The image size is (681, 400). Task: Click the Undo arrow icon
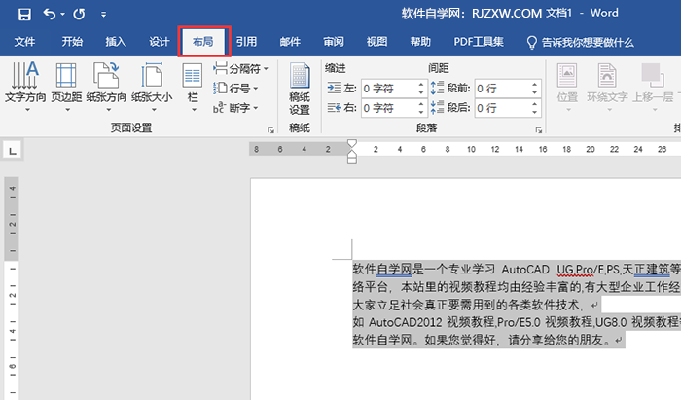pos(49,15)
